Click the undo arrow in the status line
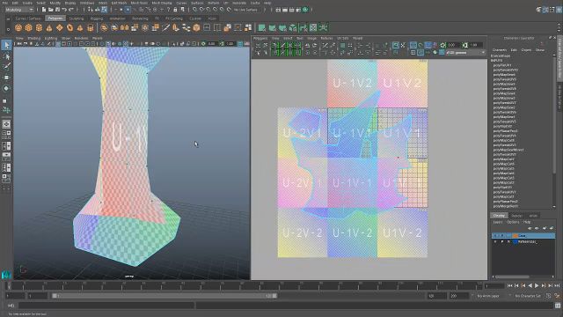563x317 pixels. tap(64, 10)
